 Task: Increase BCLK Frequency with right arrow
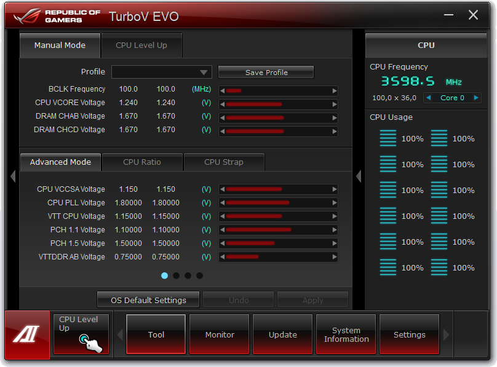[335, 91]
